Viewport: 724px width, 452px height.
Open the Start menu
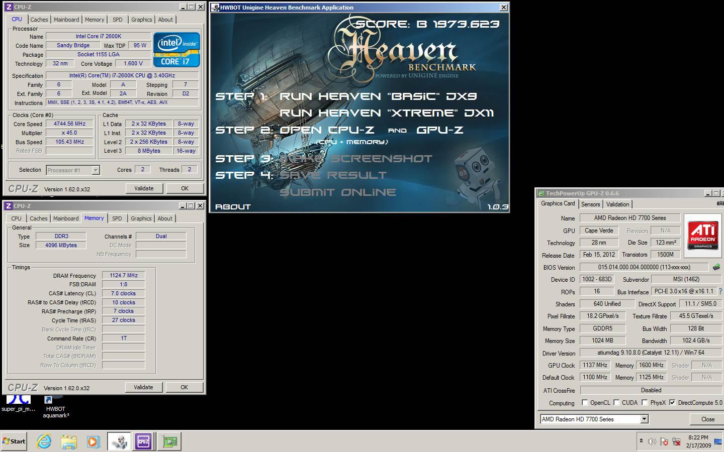(x=14, y=441)
